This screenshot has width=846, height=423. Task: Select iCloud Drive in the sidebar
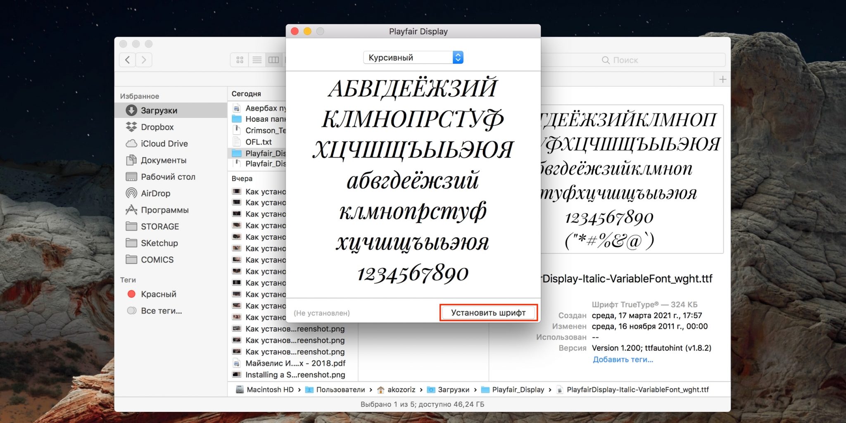(x=171, y=143)
